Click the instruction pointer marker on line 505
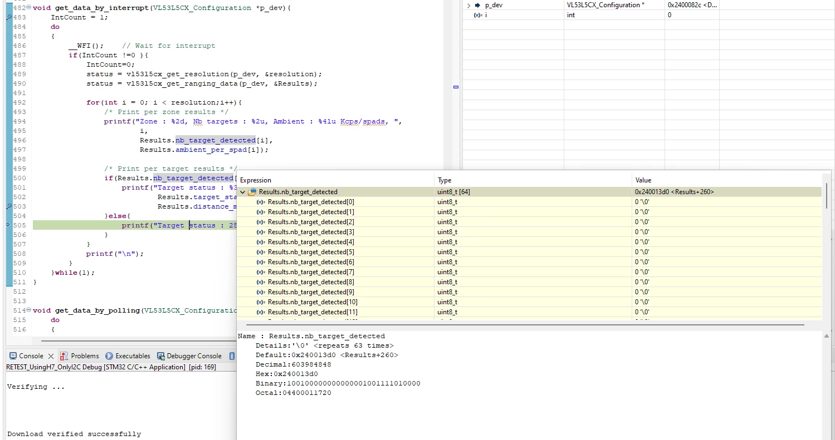This screenshot has height=440, width=835. point(9,225)
